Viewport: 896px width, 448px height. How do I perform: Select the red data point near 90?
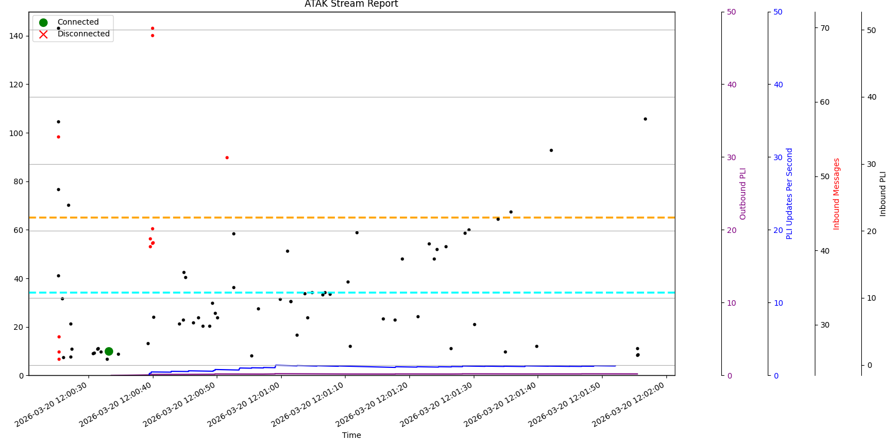click(x=227, y=157)
